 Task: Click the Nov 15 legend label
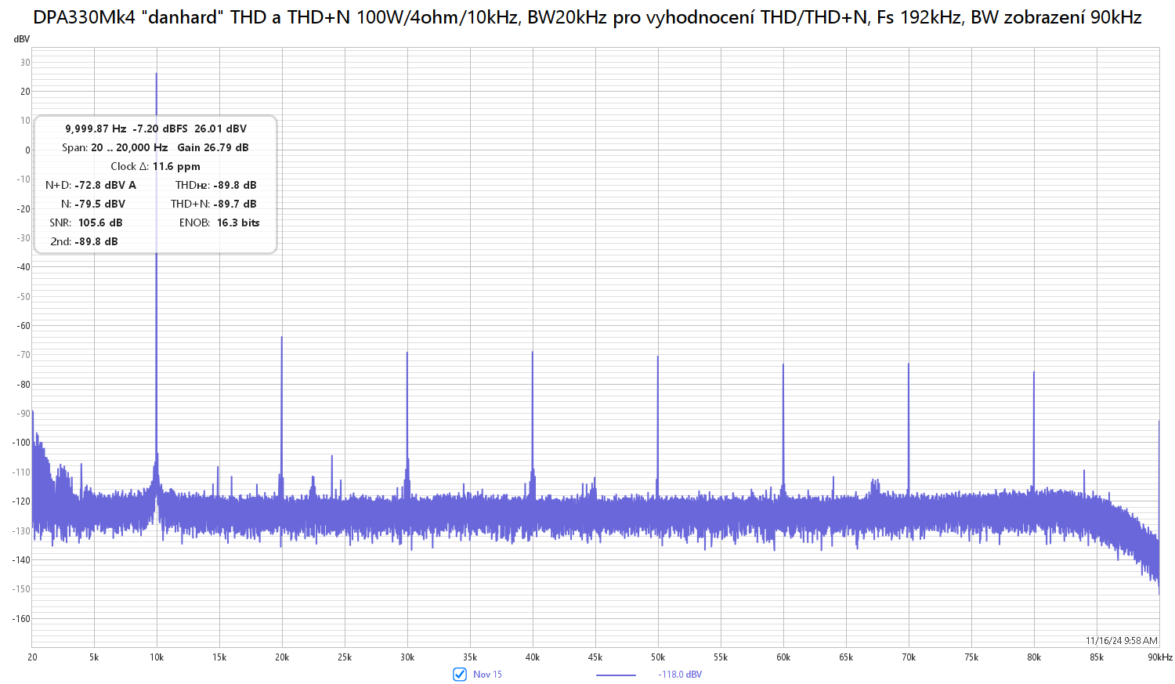point(487,675)
